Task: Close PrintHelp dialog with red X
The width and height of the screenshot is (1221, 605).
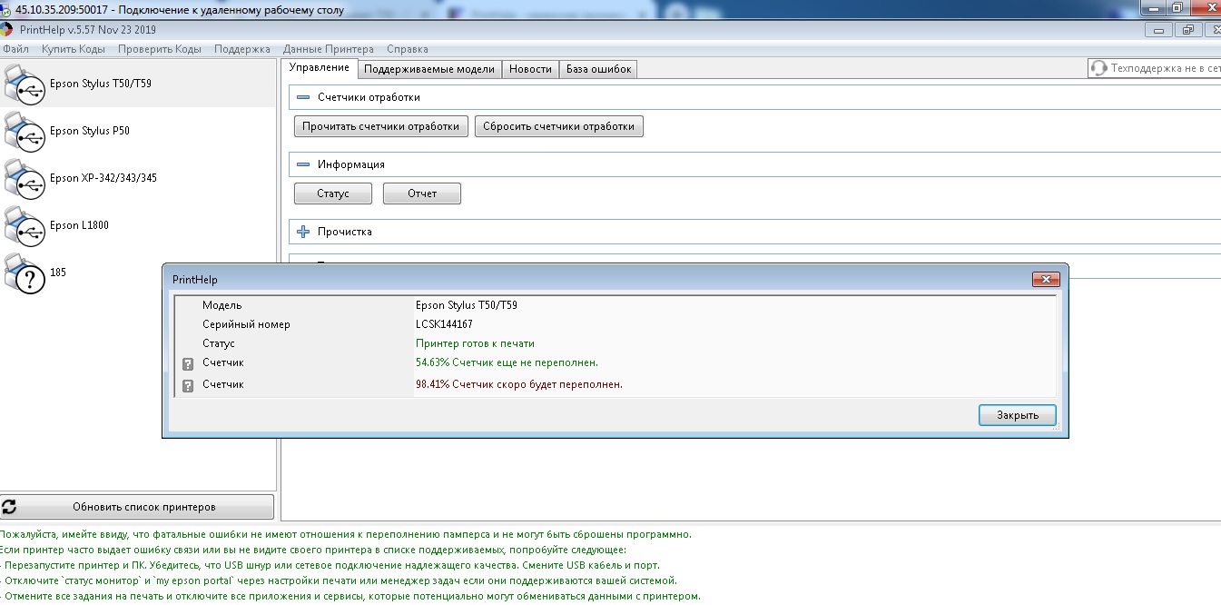Action: coord(1046,280)
